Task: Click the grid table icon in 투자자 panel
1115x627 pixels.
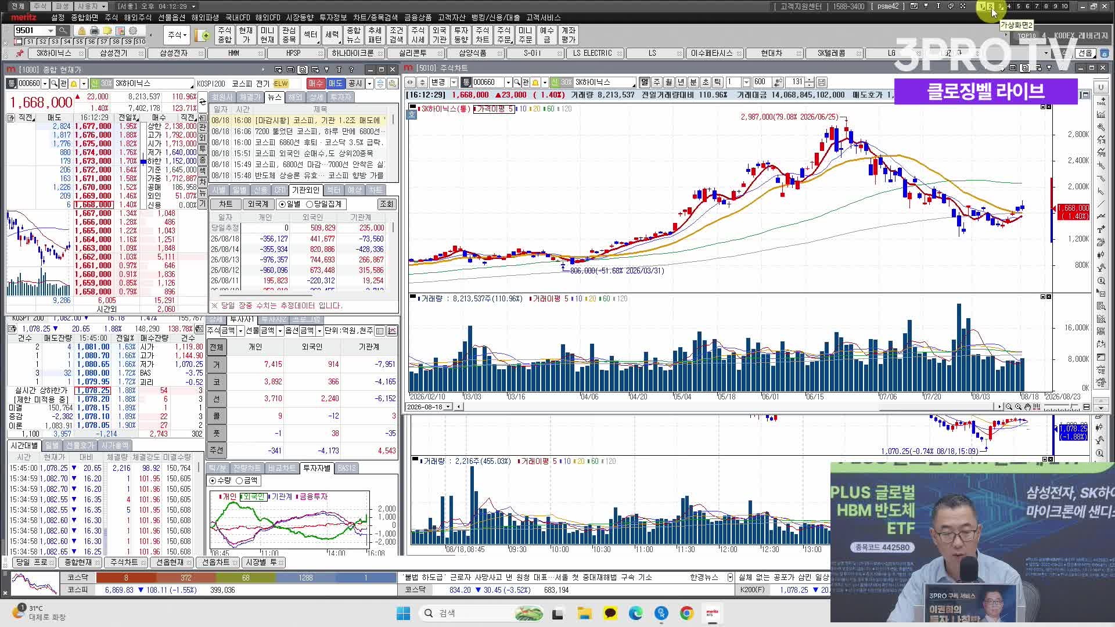Action: [380, 331]
